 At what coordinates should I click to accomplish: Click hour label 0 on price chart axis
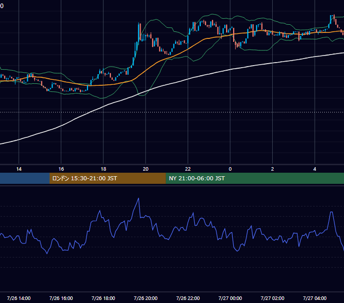point(230,169)
